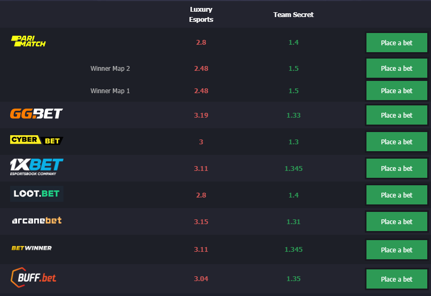
Task: Click Winner Map 2 odds 2.48
Action: click(x=201, y=68)
